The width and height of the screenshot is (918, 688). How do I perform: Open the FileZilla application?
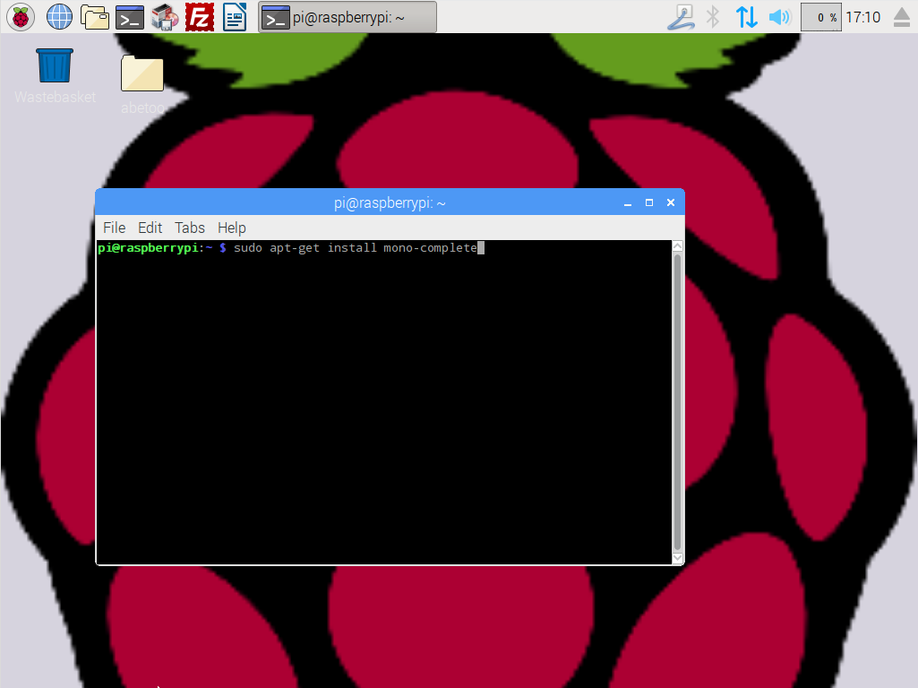coord(200,17)
